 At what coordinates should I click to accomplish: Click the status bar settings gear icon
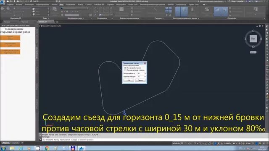234,143
